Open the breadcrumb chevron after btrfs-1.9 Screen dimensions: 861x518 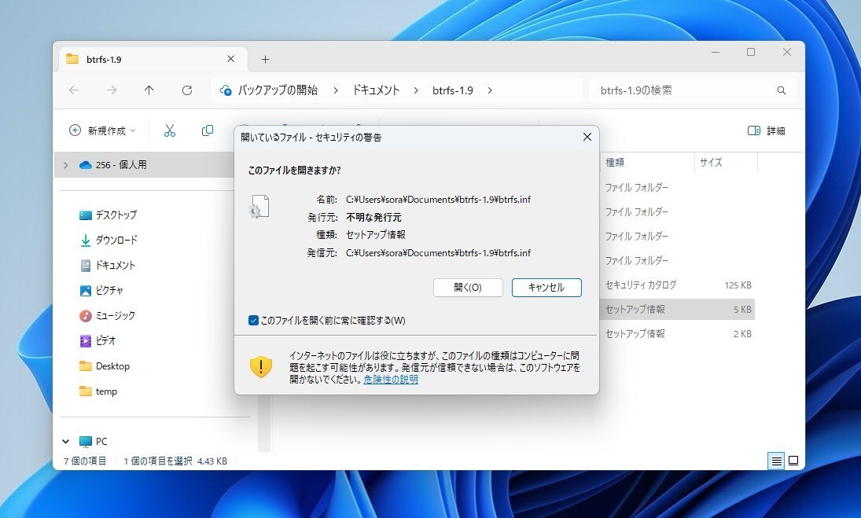click(x=490, y=90)
